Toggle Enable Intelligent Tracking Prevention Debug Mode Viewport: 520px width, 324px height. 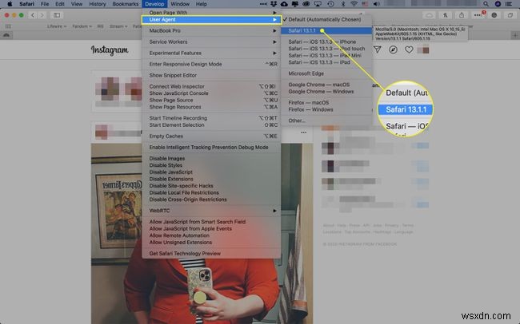[211, 148]
